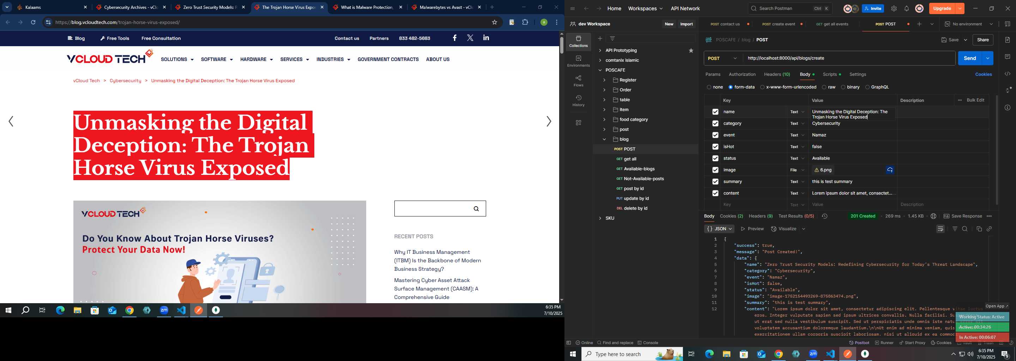Open the Test Results response tab
1016x361 pixels.
(796, 216)
